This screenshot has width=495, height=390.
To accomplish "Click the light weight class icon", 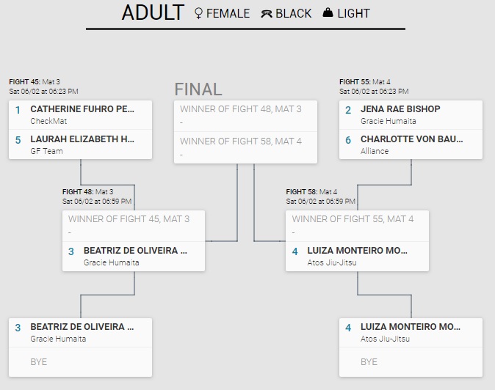I will [x=328, y=13].
